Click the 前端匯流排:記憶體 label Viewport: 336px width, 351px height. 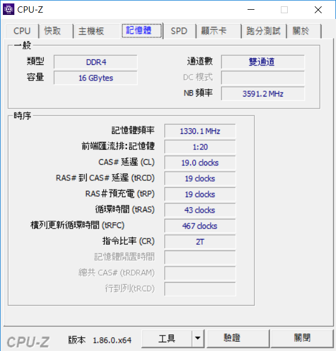click(x=118, y=146)
